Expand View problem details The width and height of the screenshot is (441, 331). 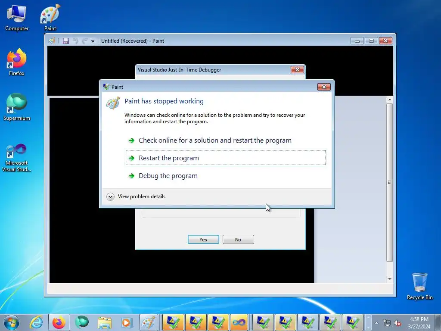tap(137, 197)
